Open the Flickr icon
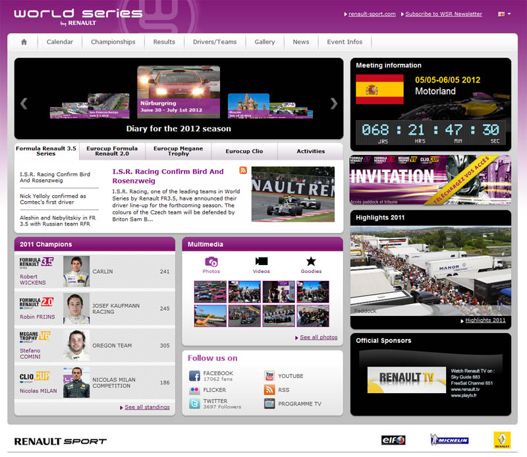Screen dimensions: 527x457 coord(194,390)
